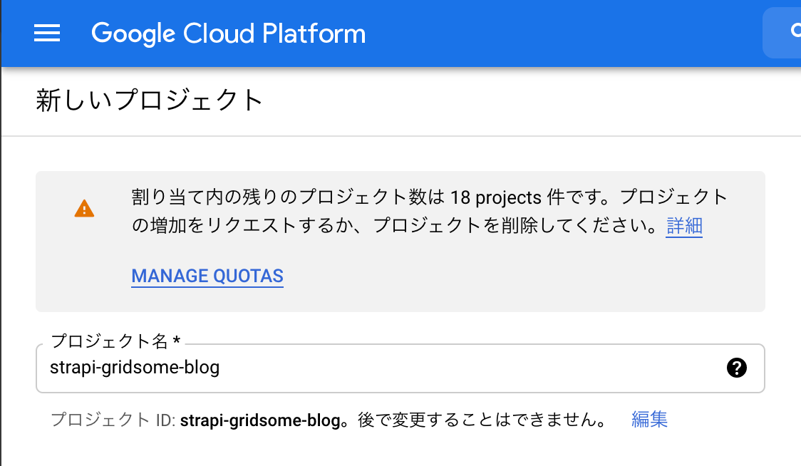Click the Google Cloud Platform logo
This screenshot has height=466, width=801.
(x=228, y=33)
